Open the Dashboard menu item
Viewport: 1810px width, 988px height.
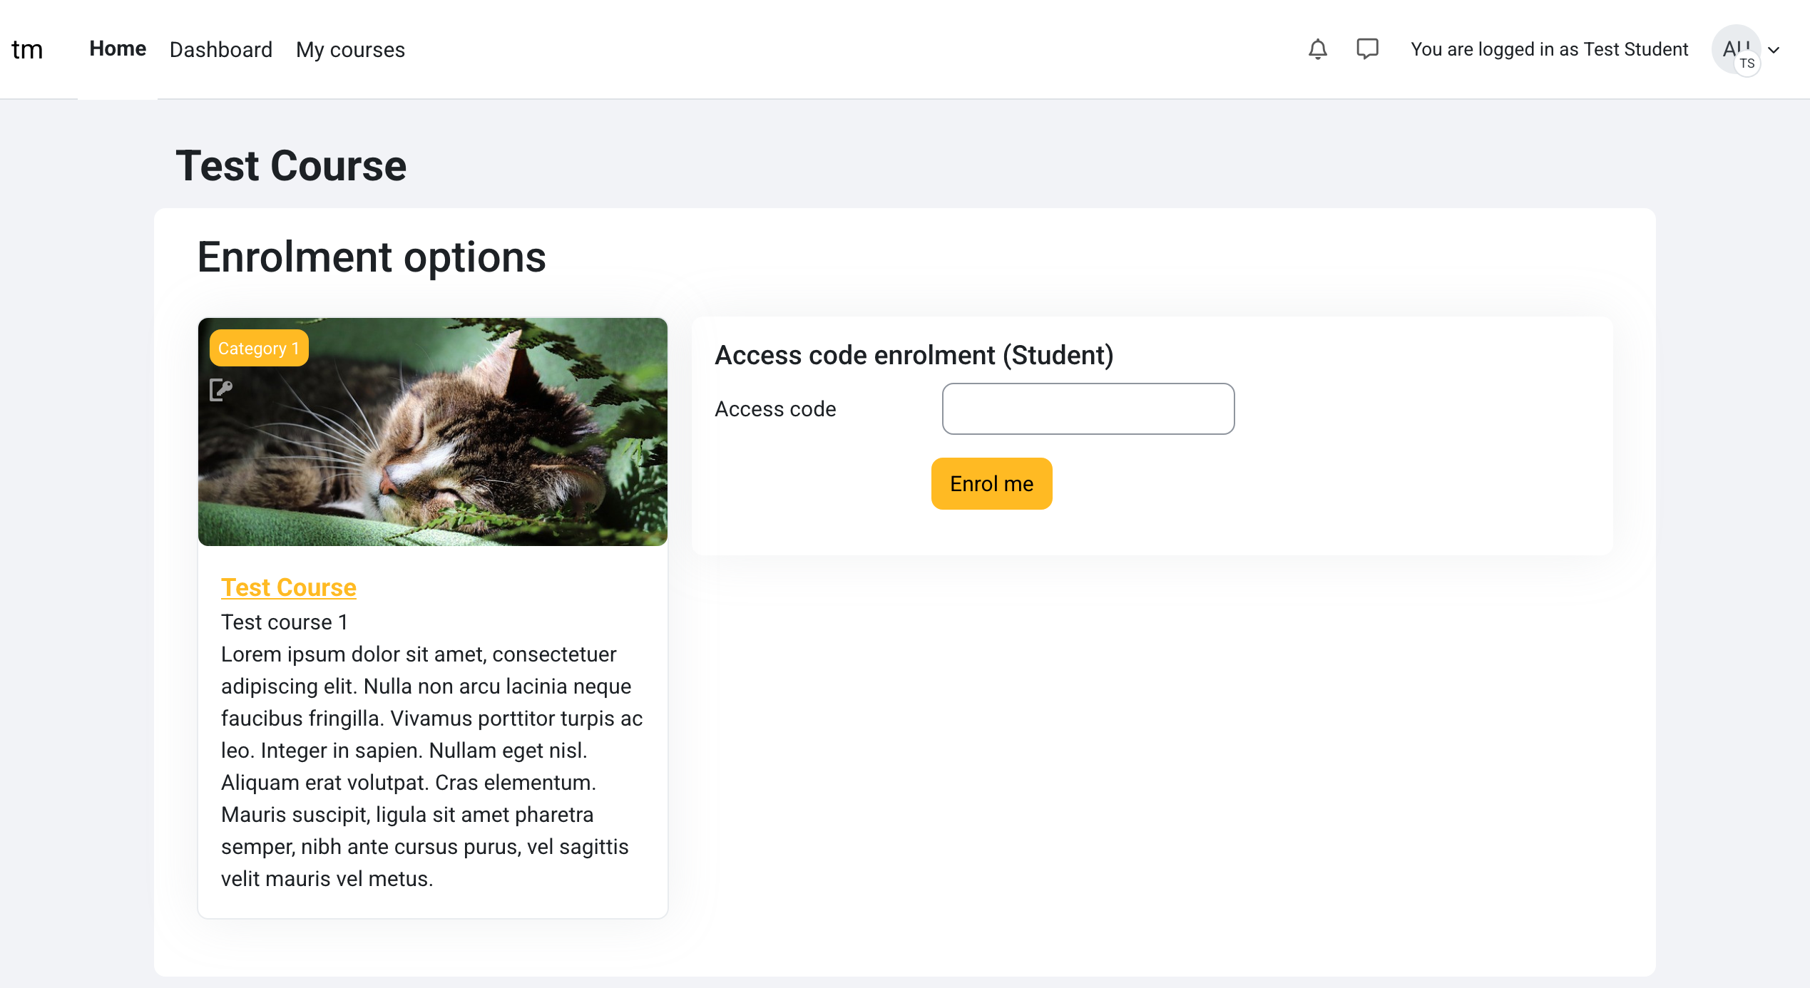(x=221, y=49)
